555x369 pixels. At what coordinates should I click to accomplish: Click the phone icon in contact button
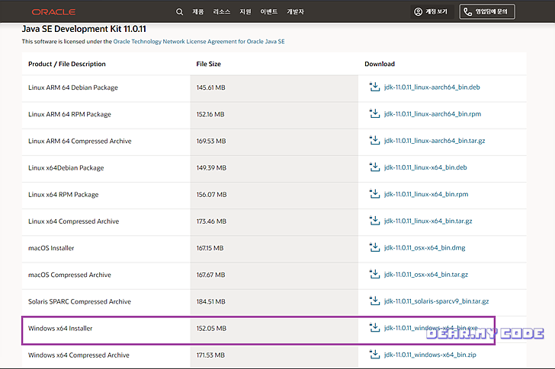tap(468, 11)
